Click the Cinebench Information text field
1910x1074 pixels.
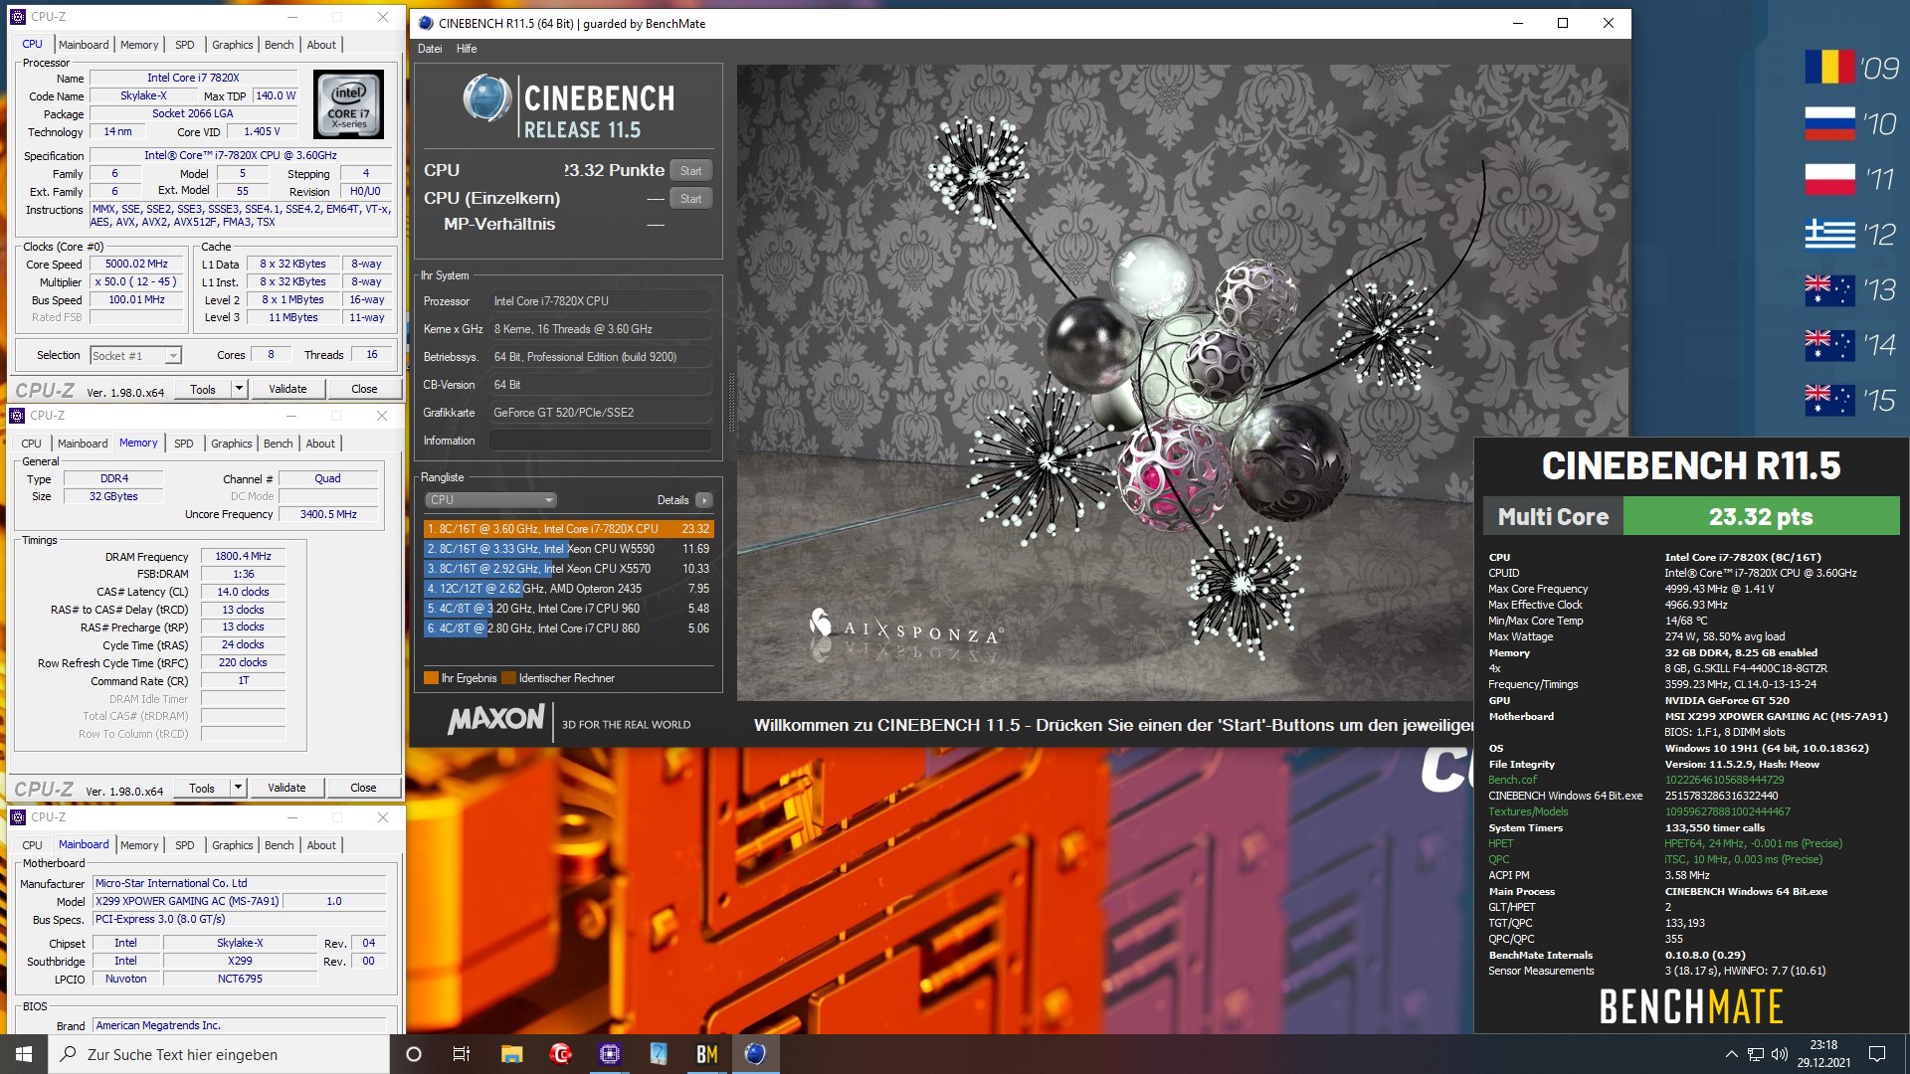click(x=601, y=441)
